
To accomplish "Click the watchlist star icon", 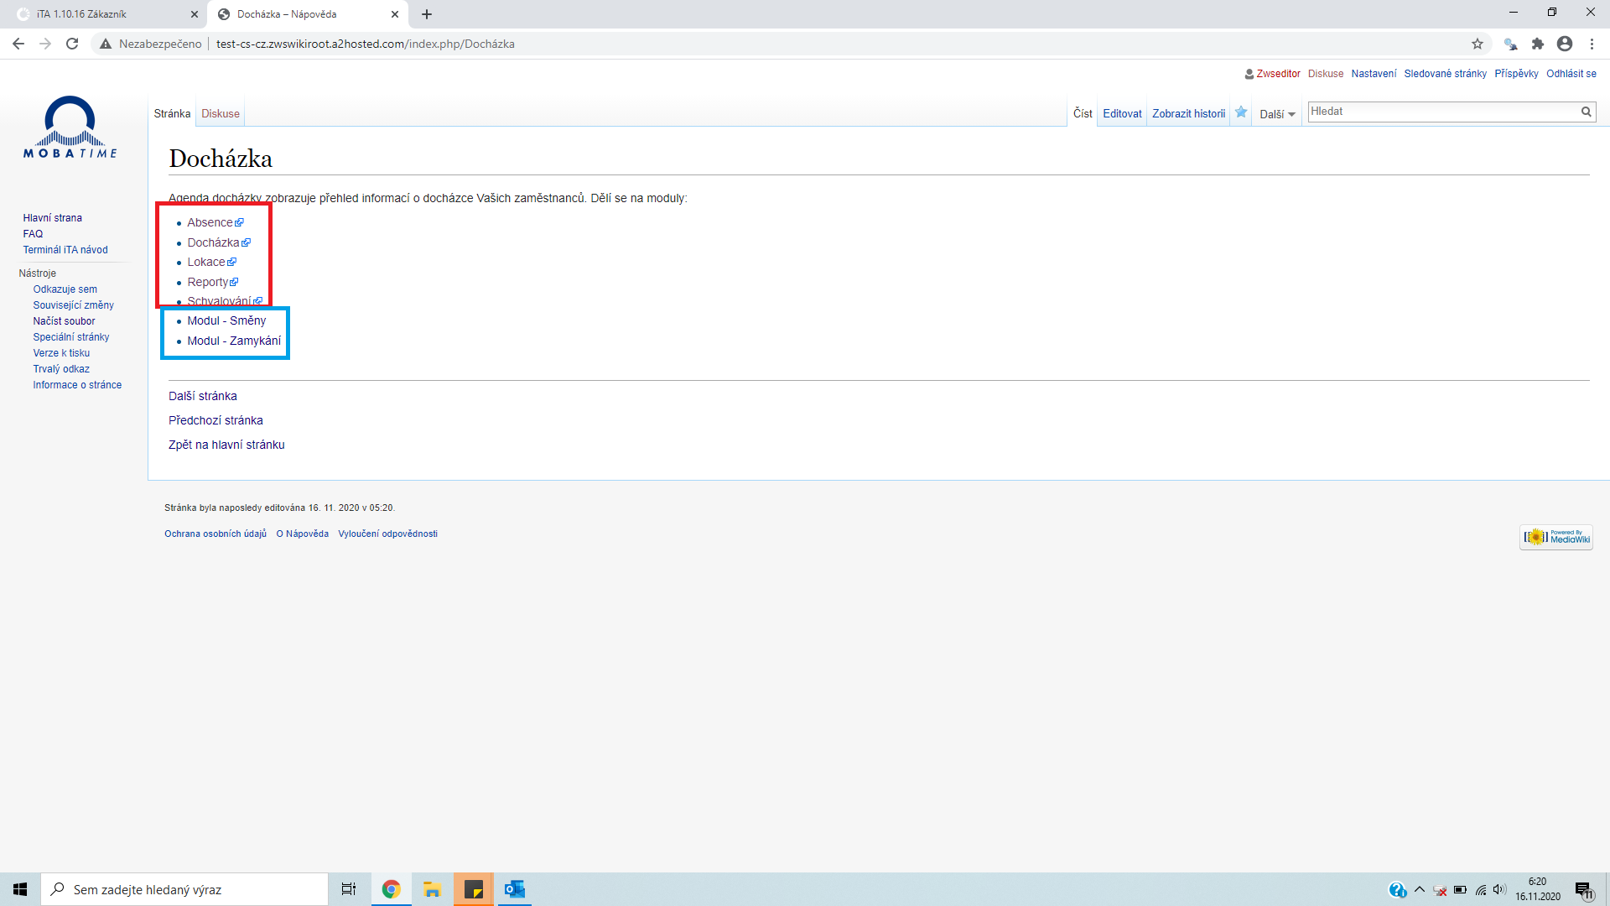I will (x=1241, y=112).
